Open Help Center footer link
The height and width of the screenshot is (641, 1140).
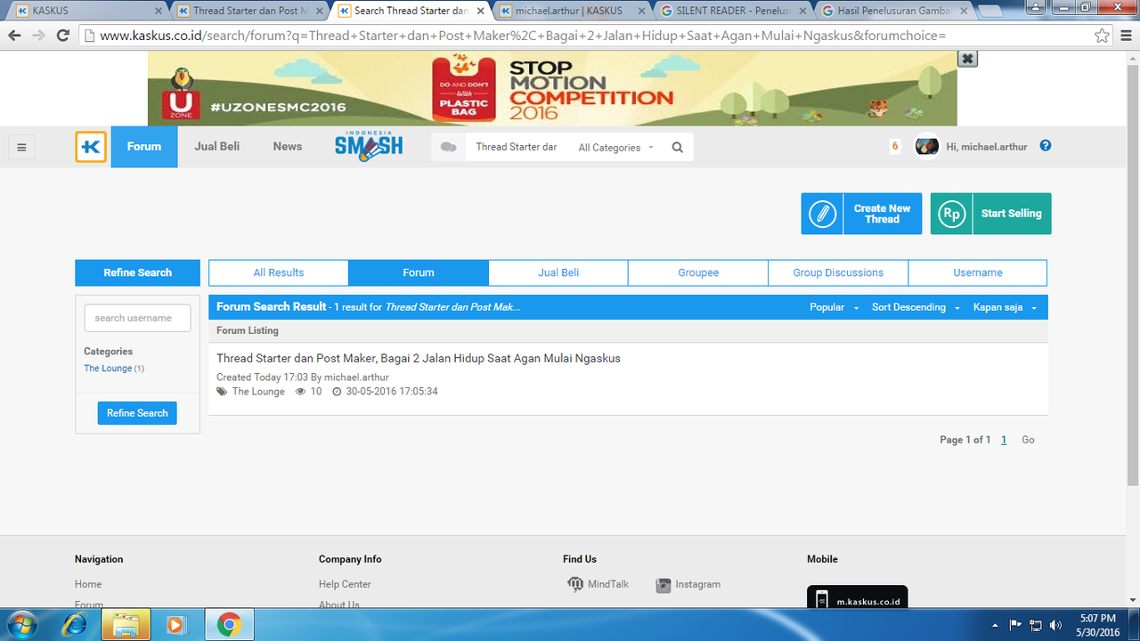click(x=345, y=585)
